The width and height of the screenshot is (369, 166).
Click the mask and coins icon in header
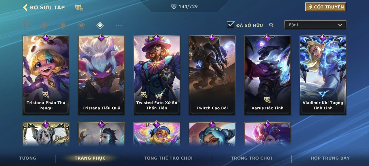point(79,8)
